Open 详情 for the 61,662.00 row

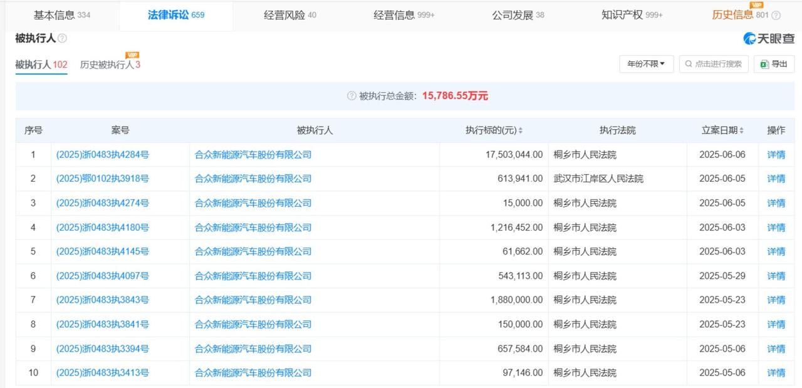coord(776,251)
